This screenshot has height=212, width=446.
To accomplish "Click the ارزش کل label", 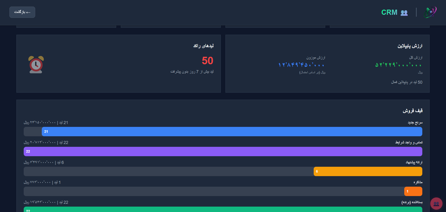I will click(416, 57).
